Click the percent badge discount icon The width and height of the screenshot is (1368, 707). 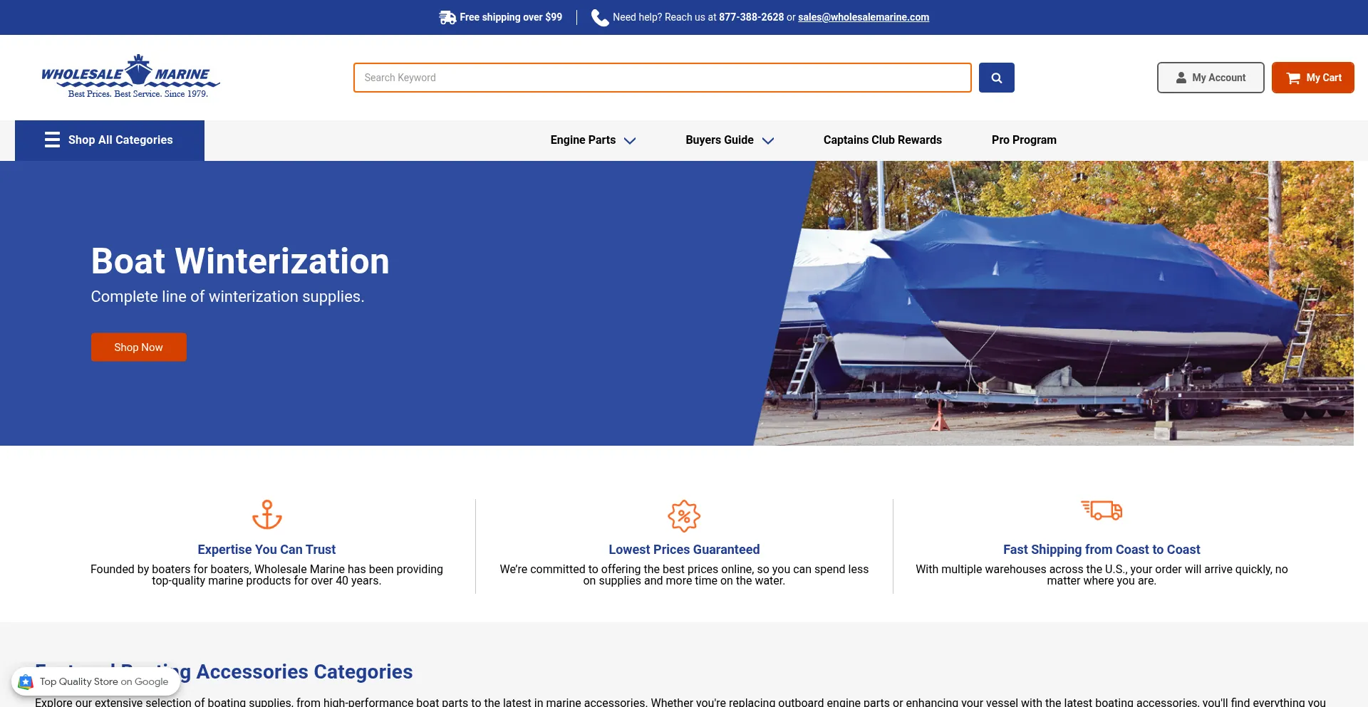(684, 516)
